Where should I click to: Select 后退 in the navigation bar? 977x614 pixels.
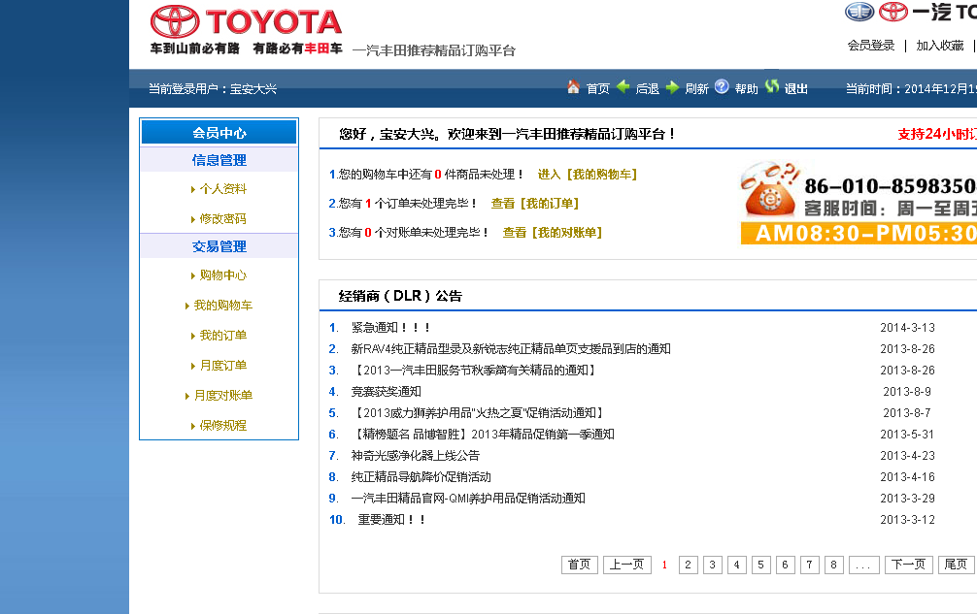tap(648, 89)
